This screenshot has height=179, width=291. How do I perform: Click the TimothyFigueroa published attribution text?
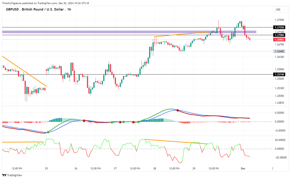pyautogui.click(x=45, y=3)
